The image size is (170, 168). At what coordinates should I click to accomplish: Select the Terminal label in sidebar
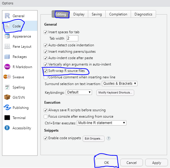(x=19, y=118)
